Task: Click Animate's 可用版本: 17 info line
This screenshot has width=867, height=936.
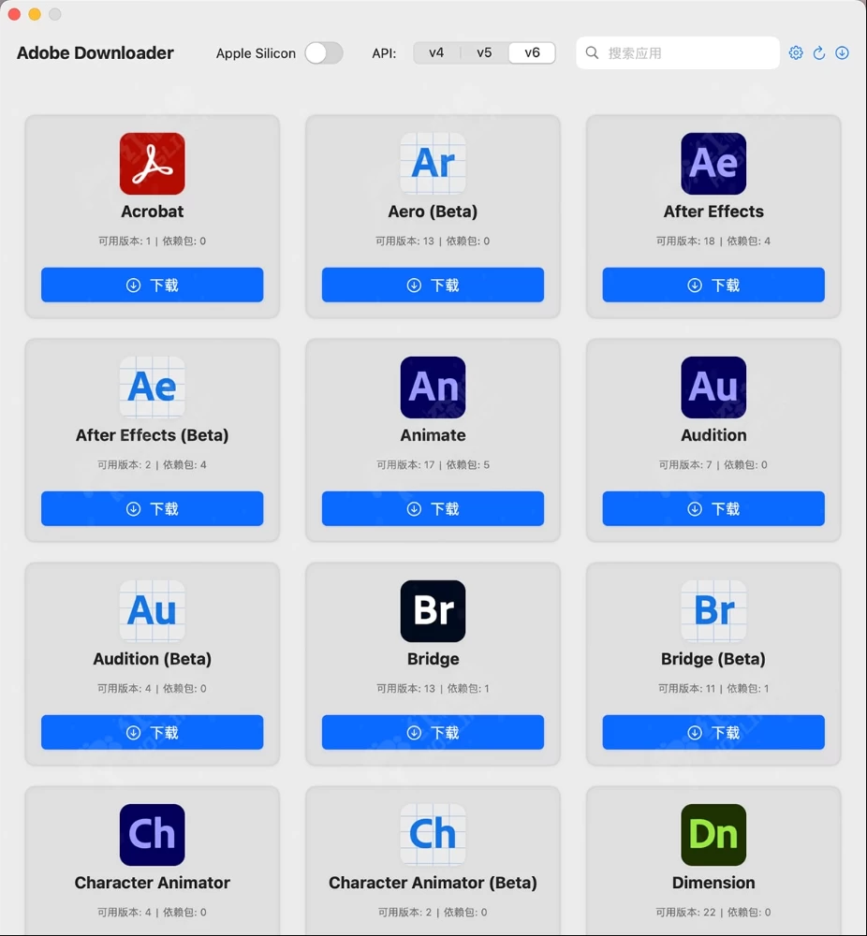Action: (x=433, y=465)
